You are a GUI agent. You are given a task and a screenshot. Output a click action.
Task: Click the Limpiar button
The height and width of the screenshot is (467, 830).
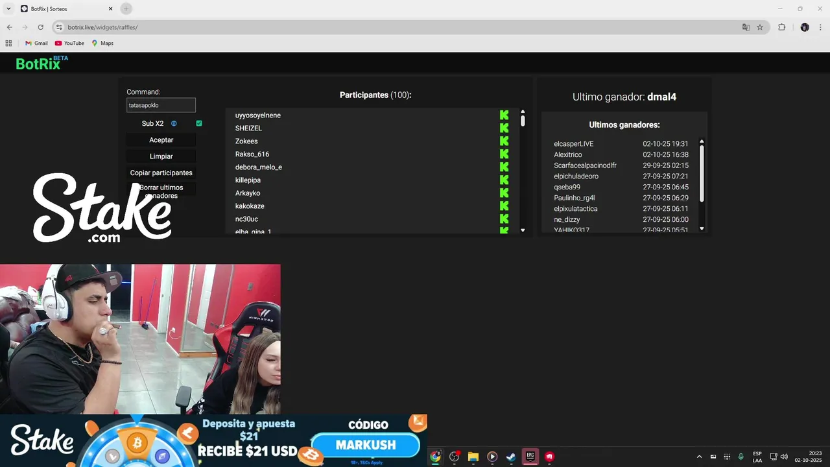click(x=161, y=156)
